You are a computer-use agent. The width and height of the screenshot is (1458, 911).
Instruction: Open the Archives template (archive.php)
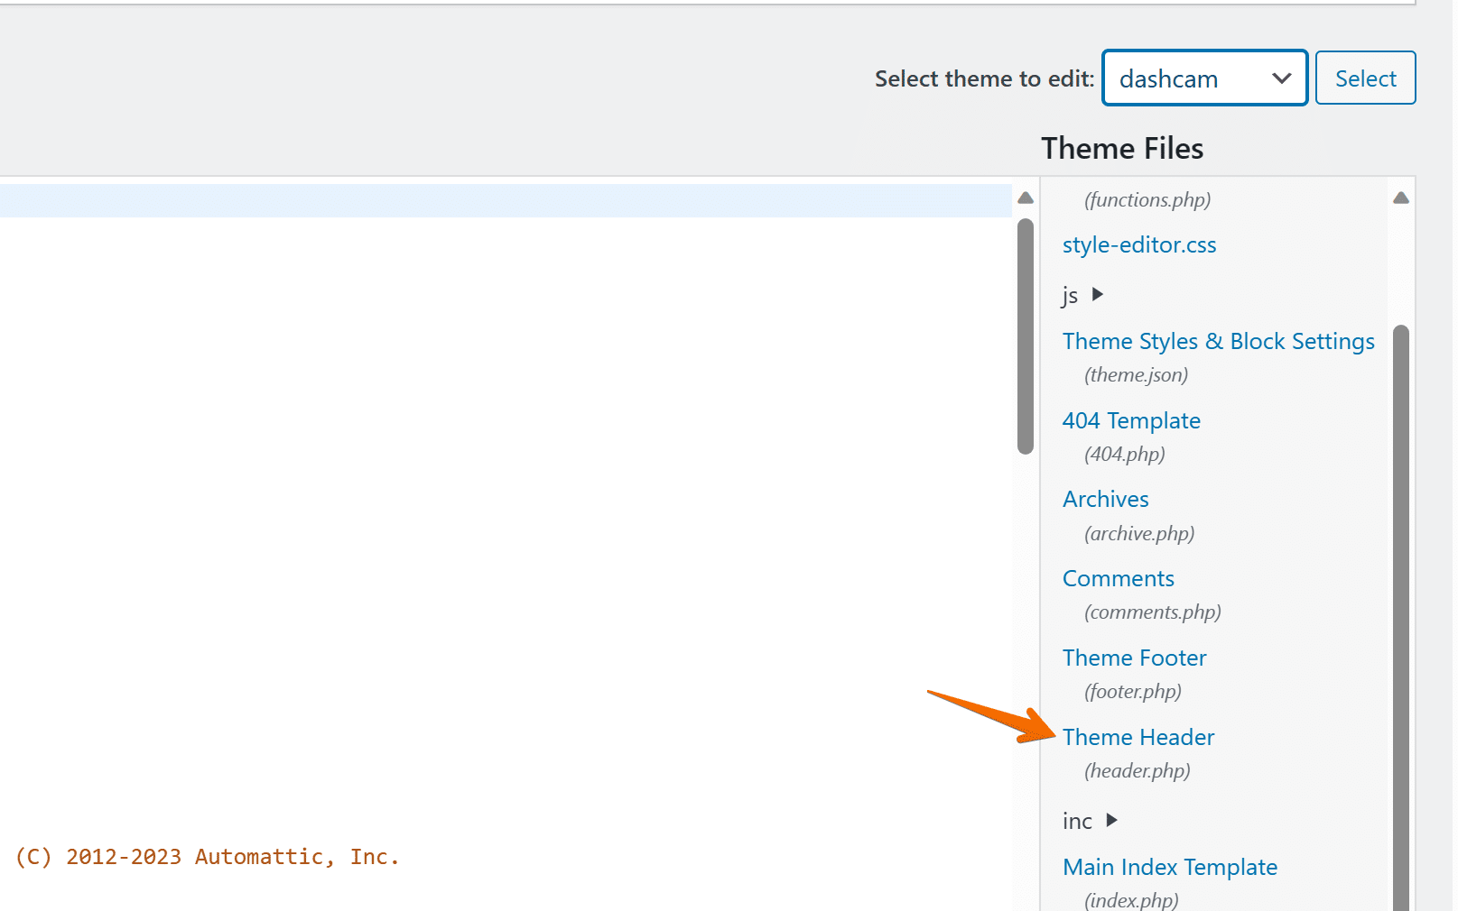point(1105,498)
